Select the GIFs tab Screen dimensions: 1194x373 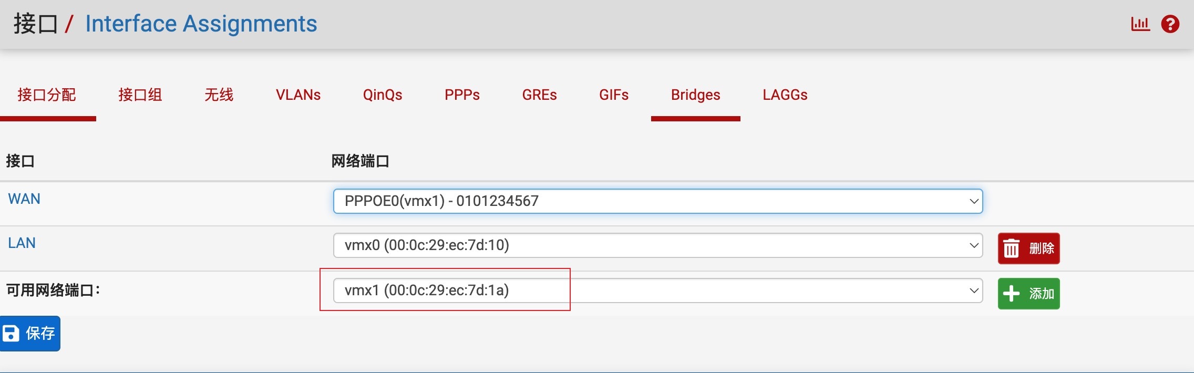[614, 95]
